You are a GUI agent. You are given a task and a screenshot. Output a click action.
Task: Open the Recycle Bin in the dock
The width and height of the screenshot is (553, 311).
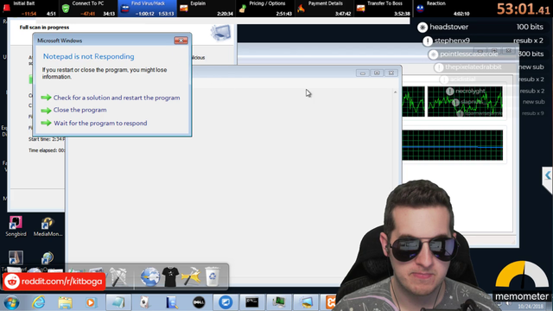click(x=213, y=276)
